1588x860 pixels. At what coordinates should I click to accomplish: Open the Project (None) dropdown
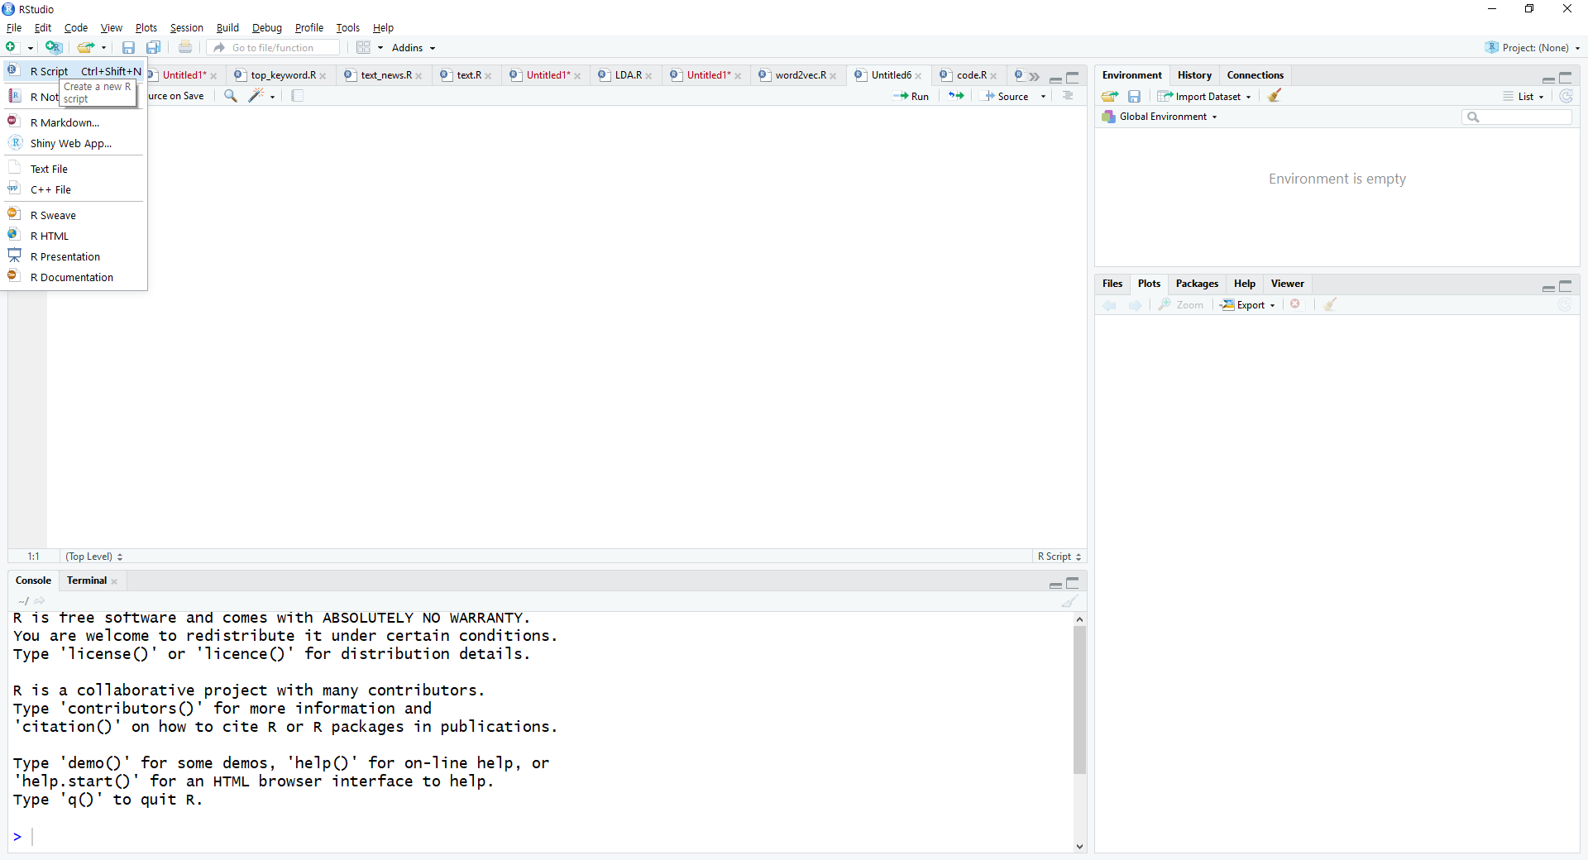point(1533,48)
